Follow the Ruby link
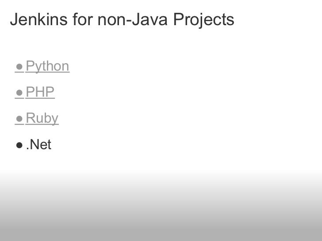The image size is (322, 241). point(42,118)
